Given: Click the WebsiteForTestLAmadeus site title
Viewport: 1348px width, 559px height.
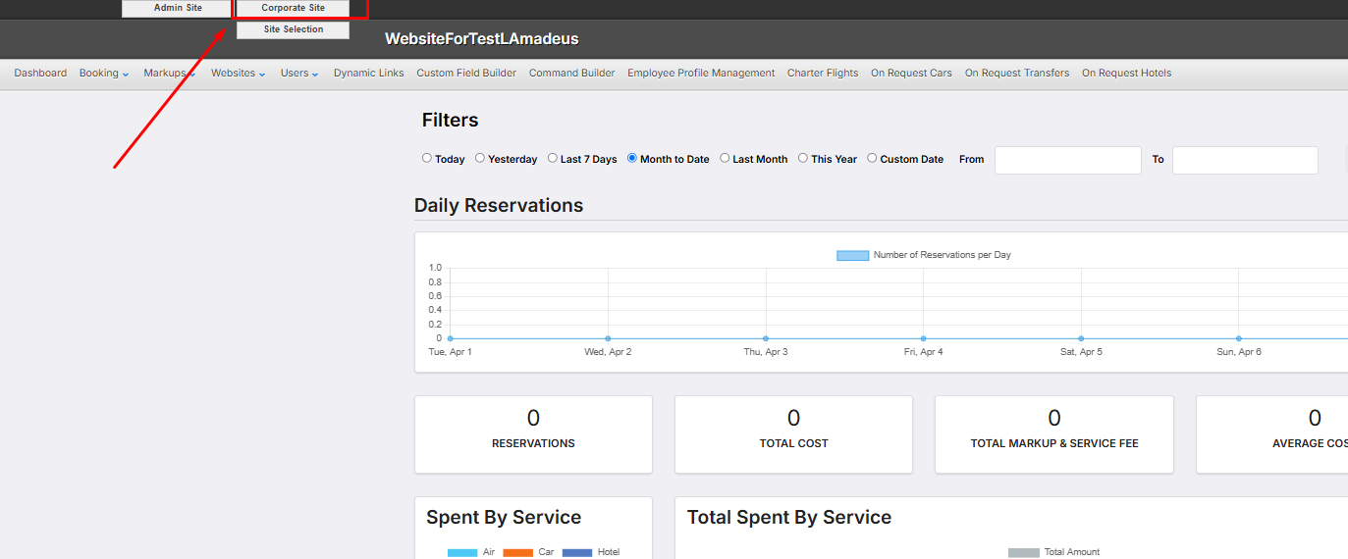Looking at the screenshot, I should (x=482, y=39).
